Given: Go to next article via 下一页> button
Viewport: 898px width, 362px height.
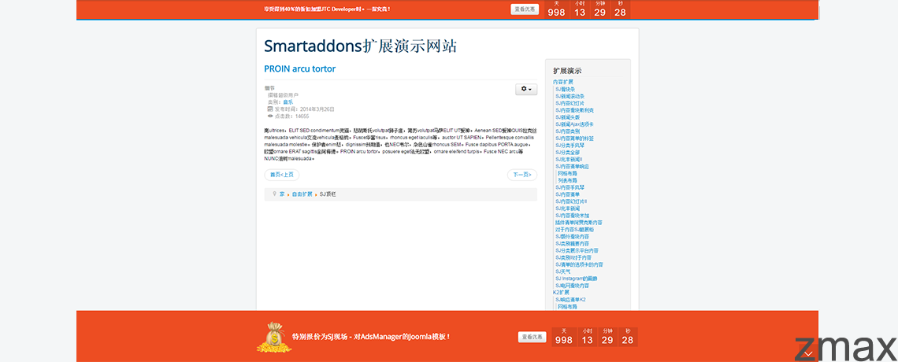Looking at the screenshot, I should click(521, 175).
